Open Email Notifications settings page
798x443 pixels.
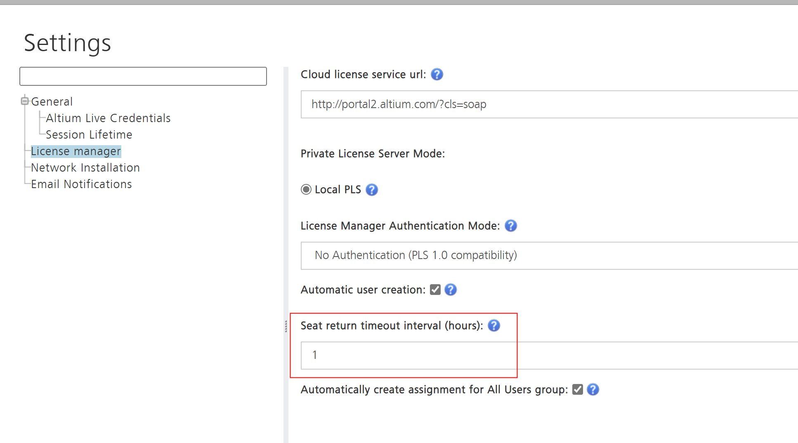[81, 184]
